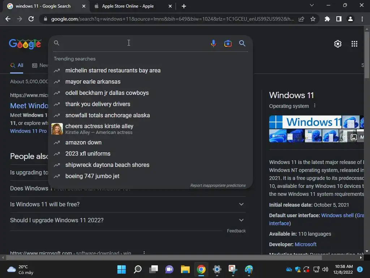Open notification center badge showing 3
370x278 pixels.
point(360,269)
